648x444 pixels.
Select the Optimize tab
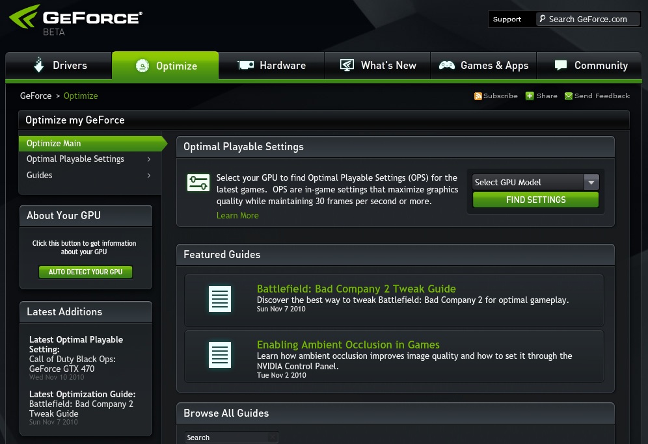point(165,65)
